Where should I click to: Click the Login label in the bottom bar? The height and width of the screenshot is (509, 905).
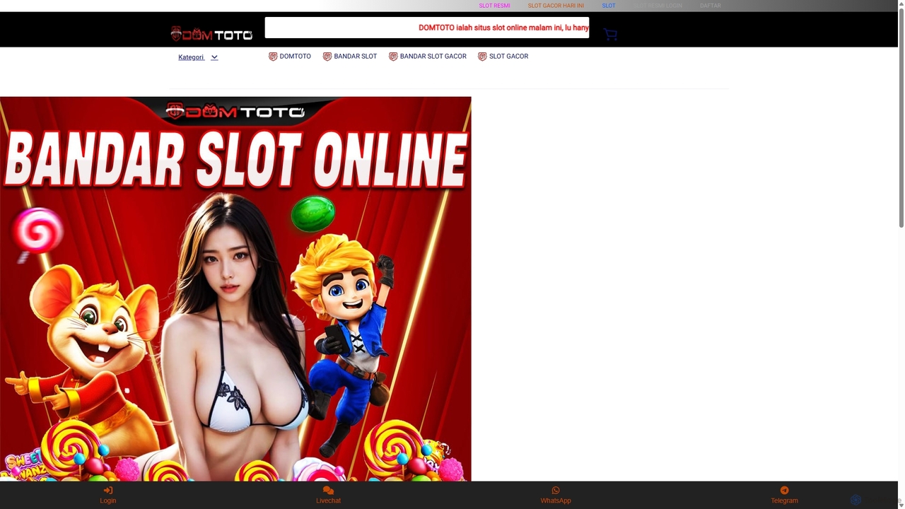(108, 501)
